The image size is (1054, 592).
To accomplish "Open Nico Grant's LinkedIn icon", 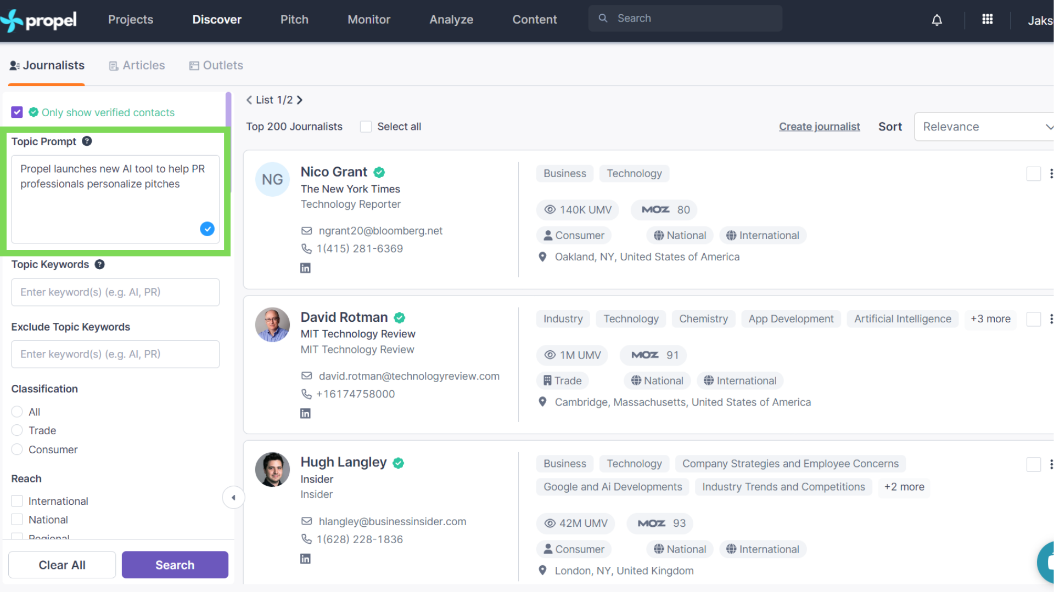I will pos(305,268).
